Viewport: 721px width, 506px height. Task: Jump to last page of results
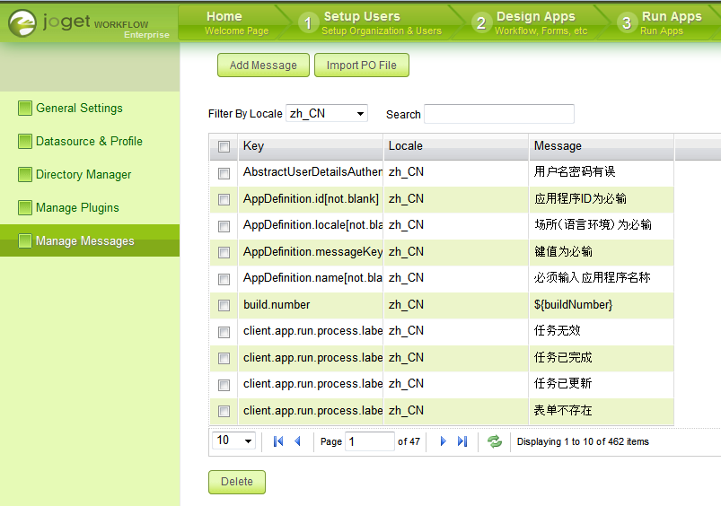(462, 441)
